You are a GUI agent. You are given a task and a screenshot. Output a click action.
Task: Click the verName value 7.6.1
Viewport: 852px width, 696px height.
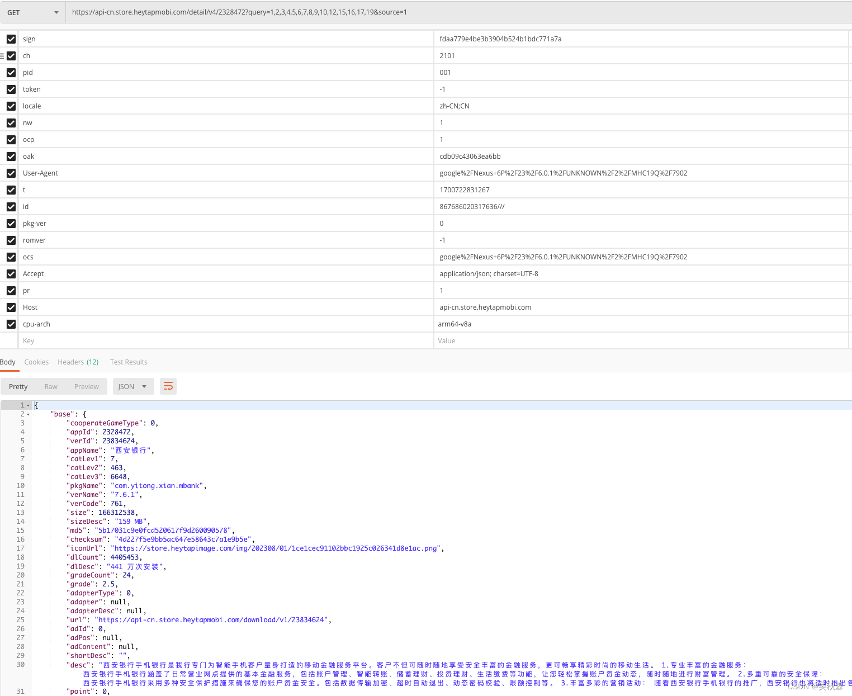coord(125,495)
